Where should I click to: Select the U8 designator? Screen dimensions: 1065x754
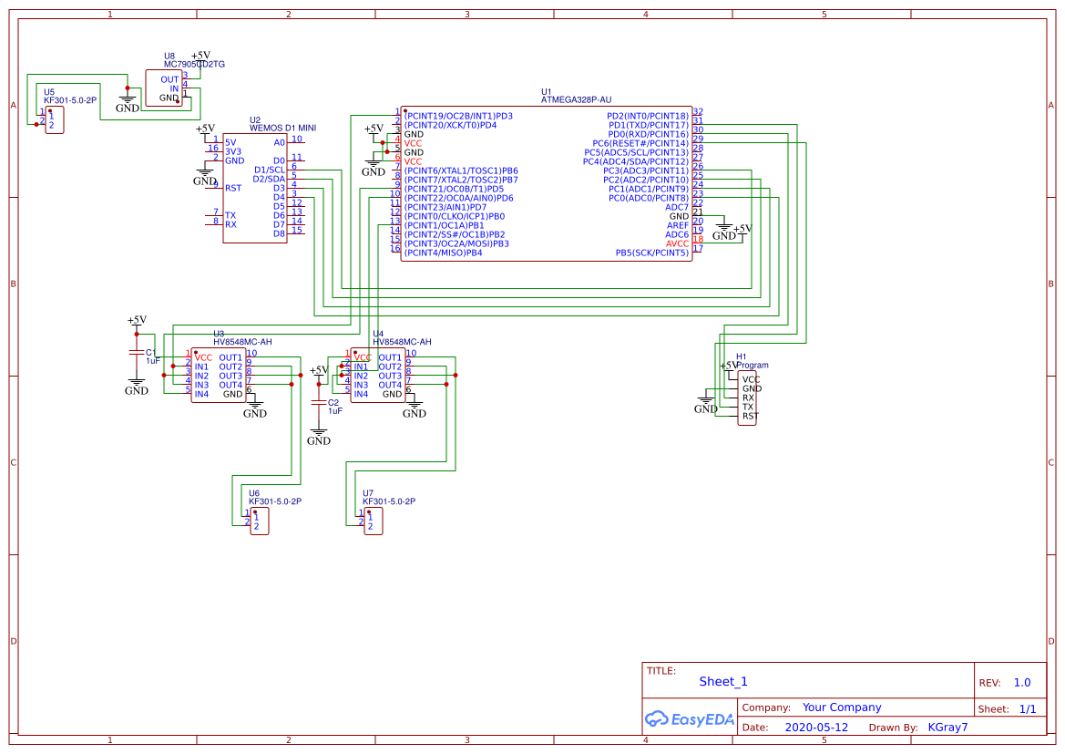169,57
